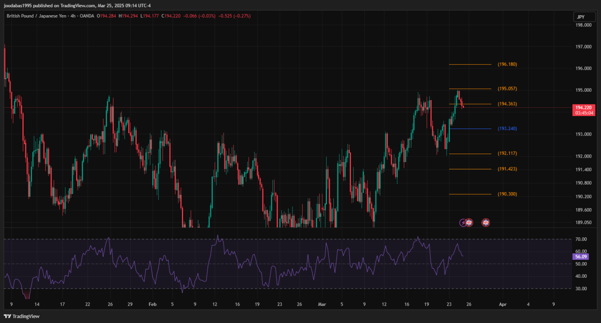Open the rightmost UK flag economic event

click(x=486, y=222)
